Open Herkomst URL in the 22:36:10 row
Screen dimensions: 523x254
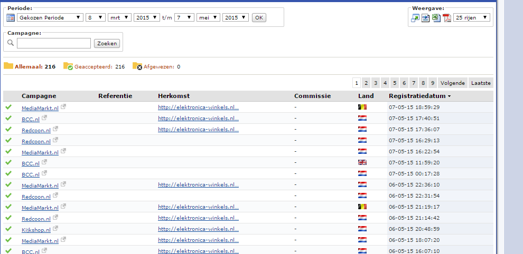point(199,185)
